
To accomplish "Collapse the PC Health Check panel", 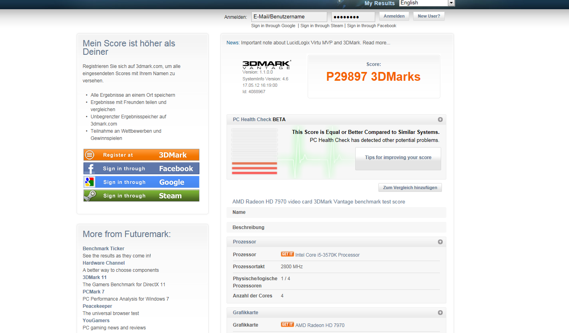I will tap(440, 120).
